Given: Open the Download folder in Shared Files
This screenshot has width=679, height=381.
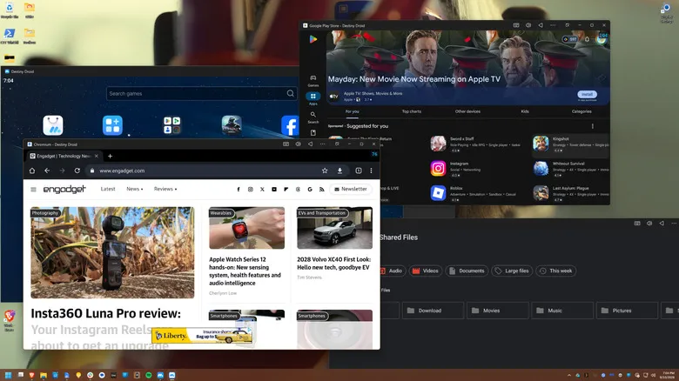Looking at the screenshot, I should click(x=433, y=311).
